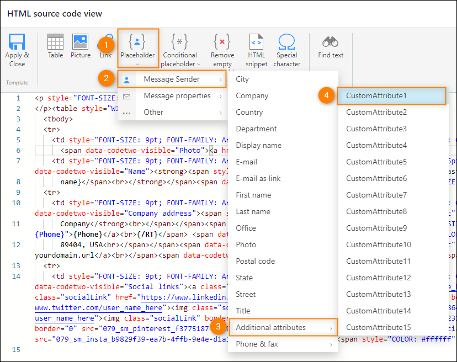Open the Message properties submenu

[x=172, y=95]
